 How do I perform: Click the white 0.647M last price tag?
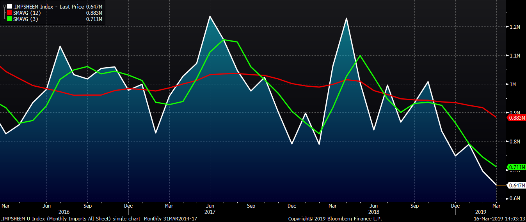coord(517,185)
